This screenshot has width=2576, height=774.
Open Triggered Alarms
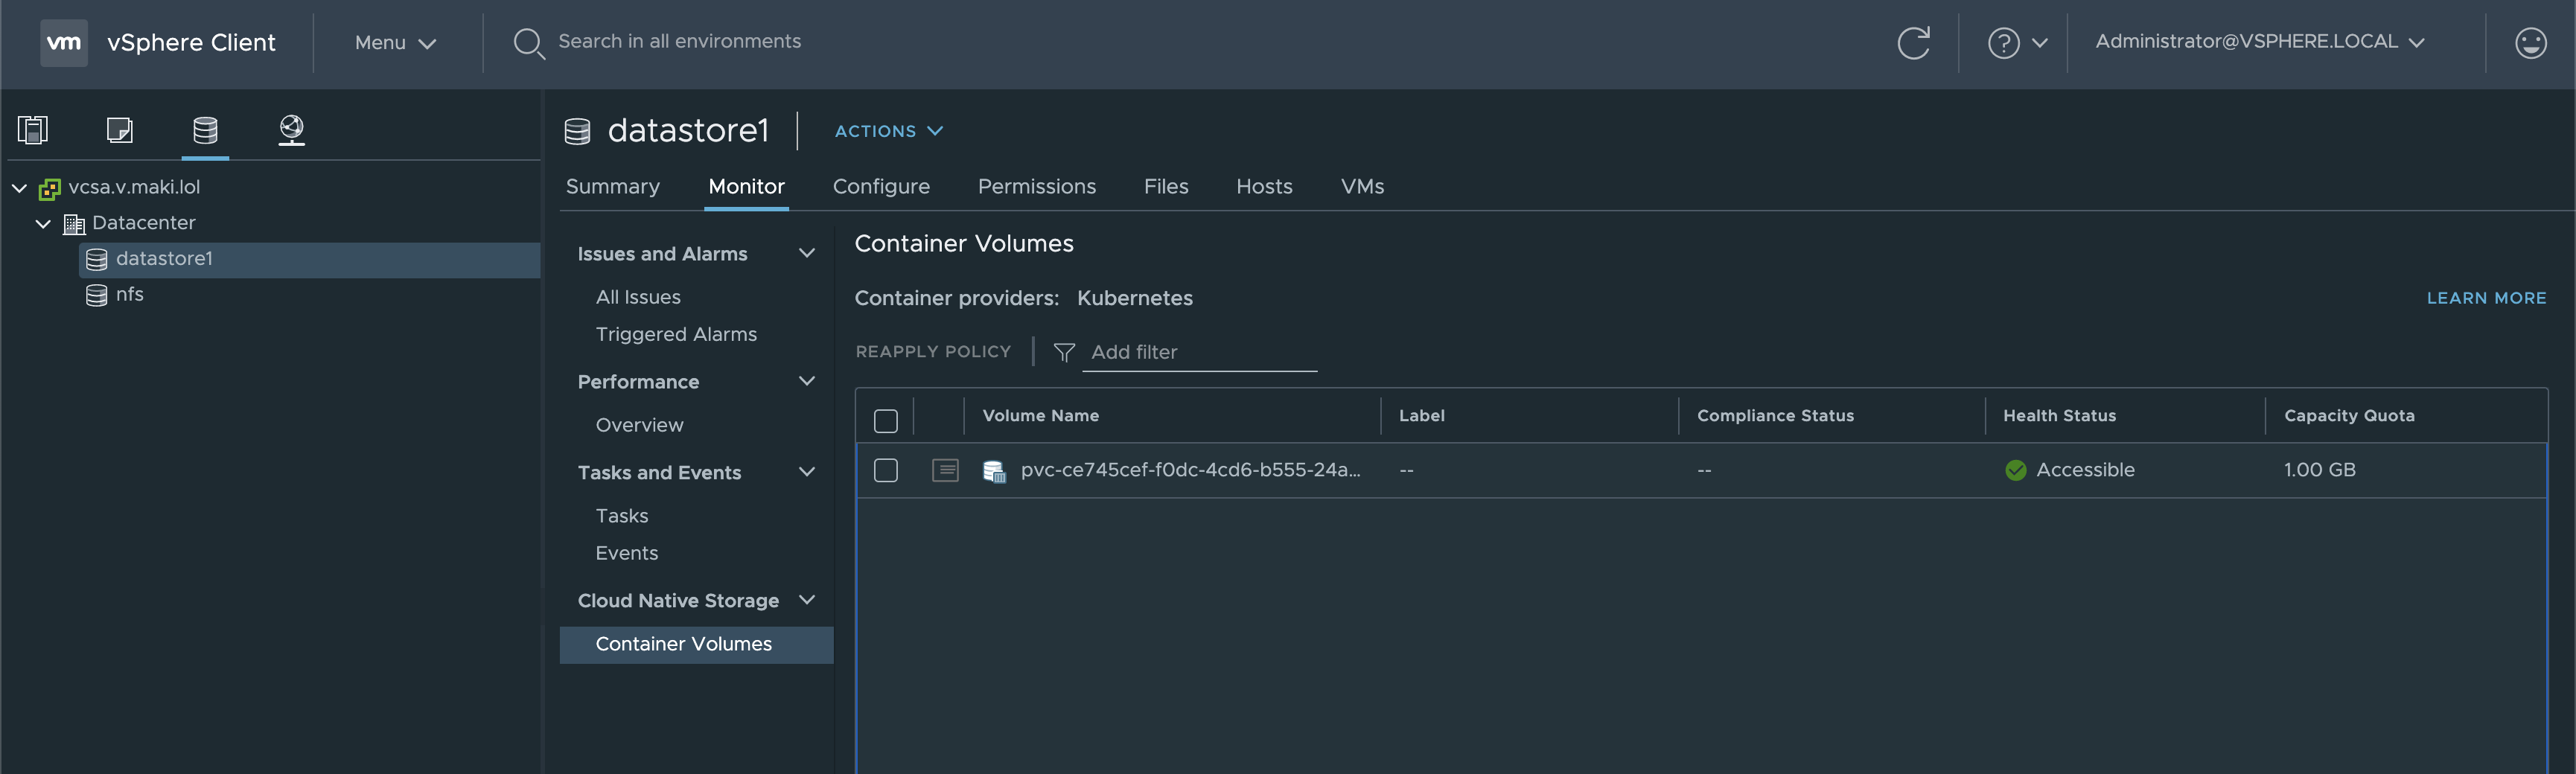[x=676, y=334]
